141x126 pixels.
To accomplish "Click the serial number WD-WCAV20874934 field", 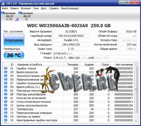I will (x=71, y=36).
